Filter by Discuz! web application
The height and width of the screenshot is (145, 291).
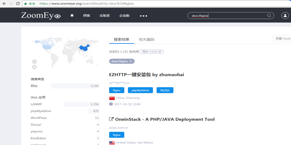[65, 125]
